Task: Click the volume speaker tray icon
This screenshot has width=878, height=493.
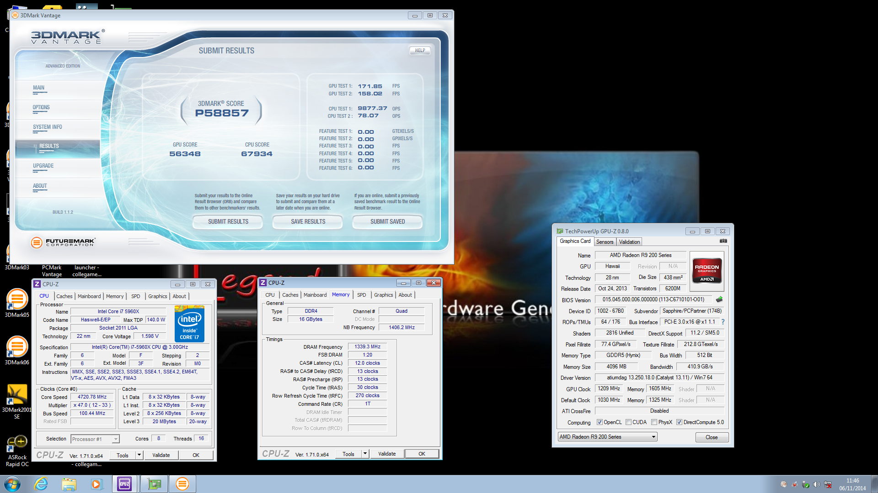Action: click(817, 484)
